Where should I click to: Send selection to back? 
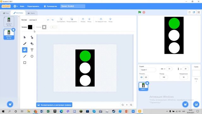click(x=110, y=20)
